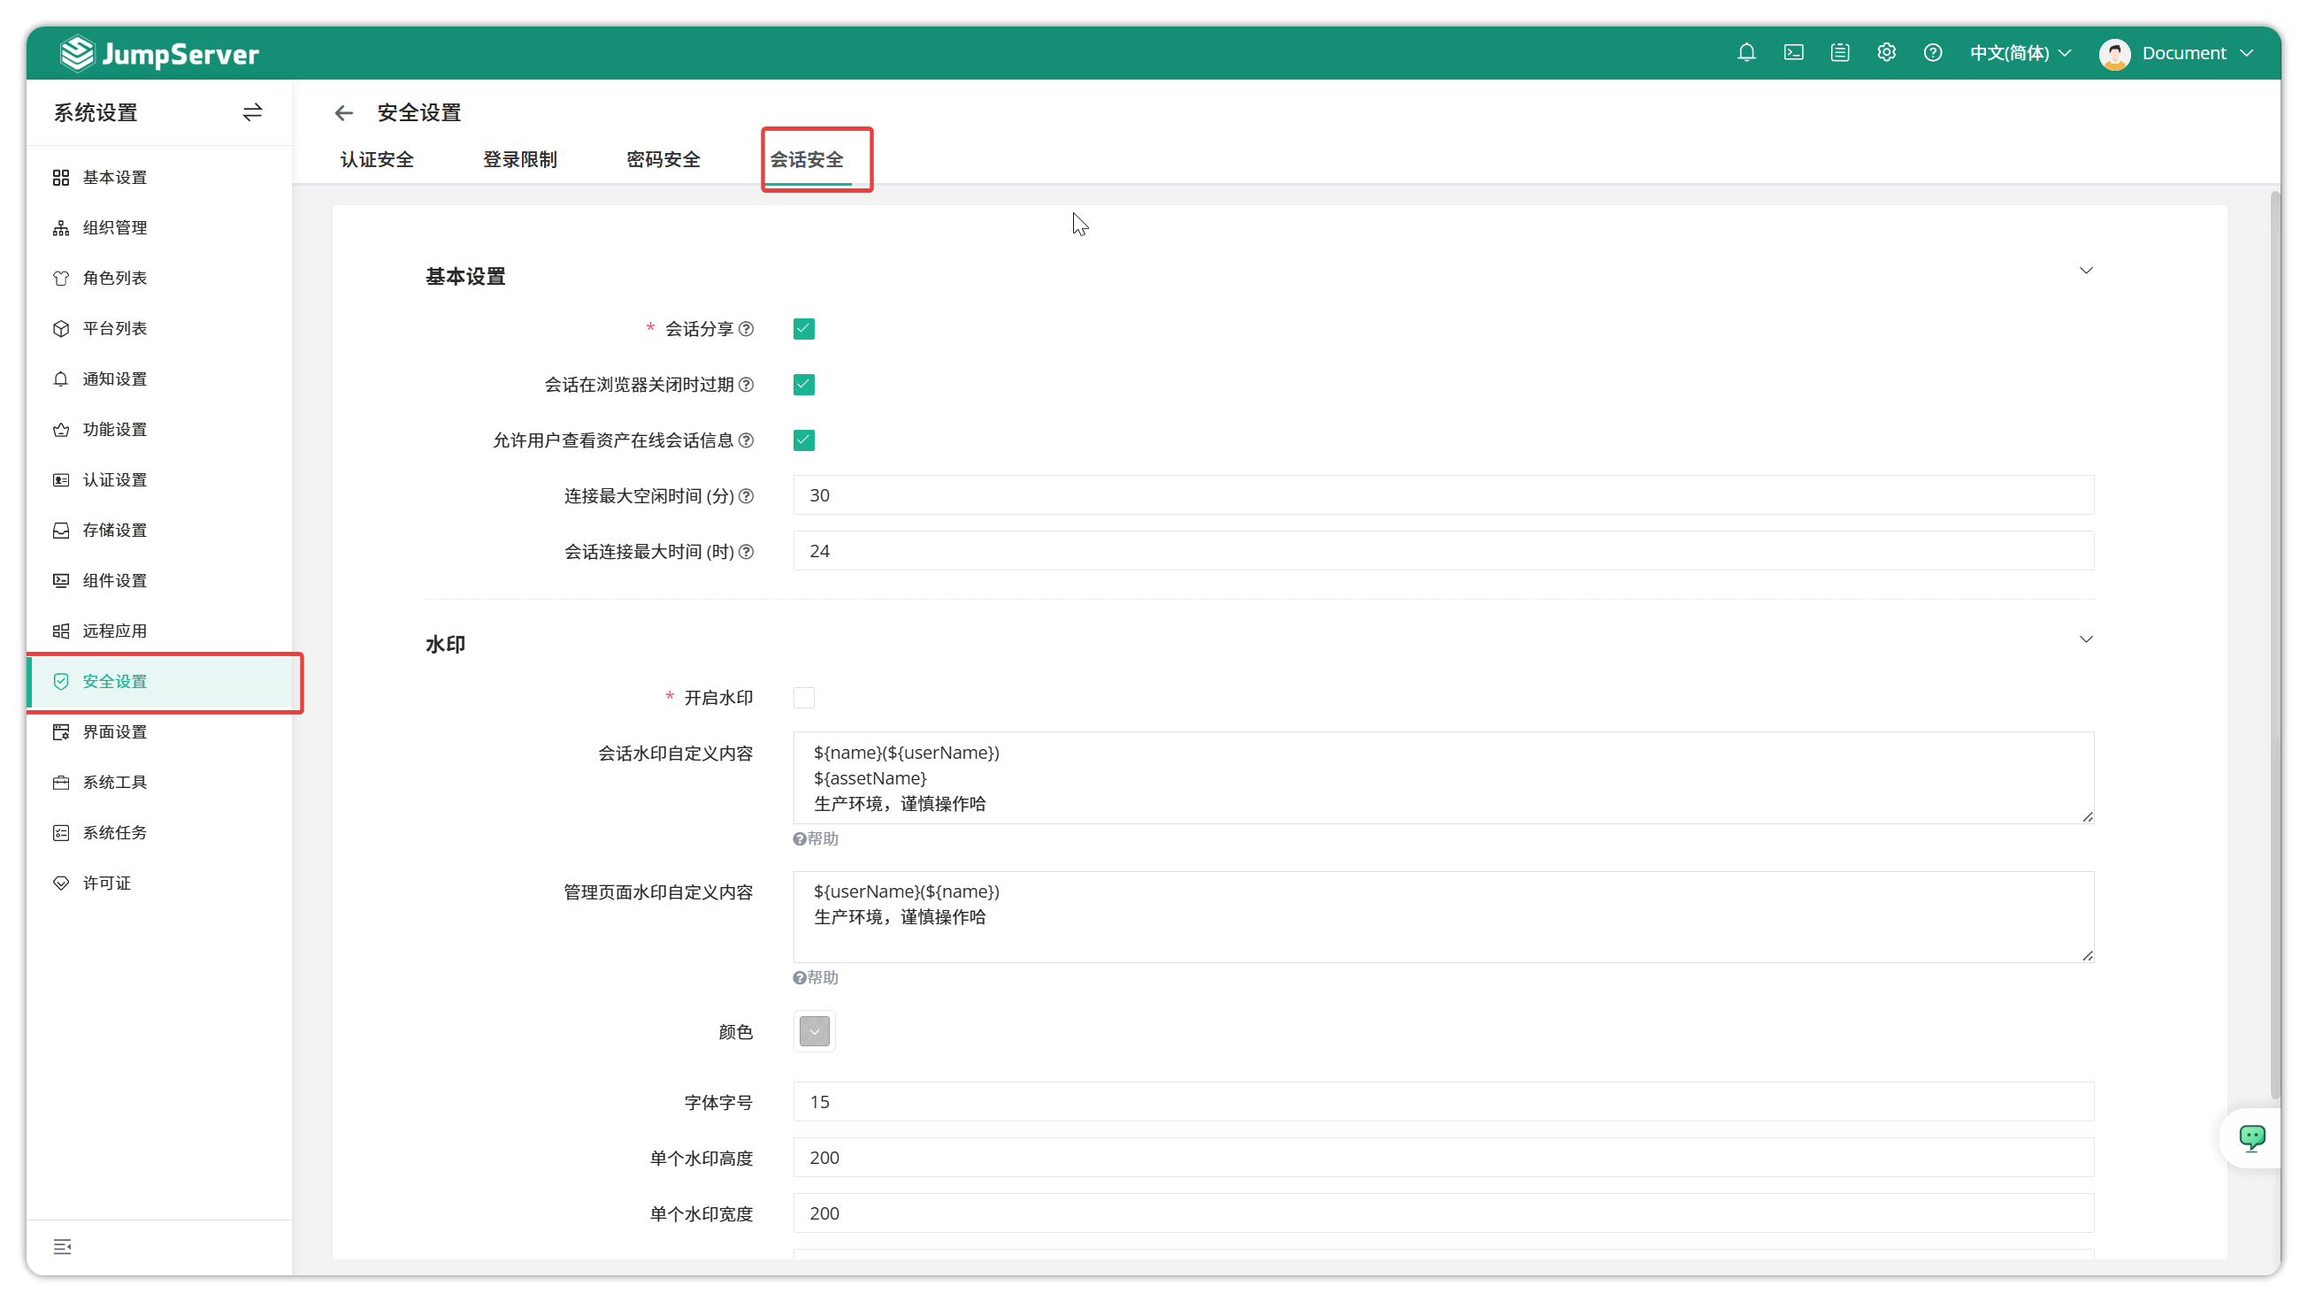Screen dimensions: 2308x1293
Task: Open the watermark 颜色 color picker
Action: point(814,1030)
